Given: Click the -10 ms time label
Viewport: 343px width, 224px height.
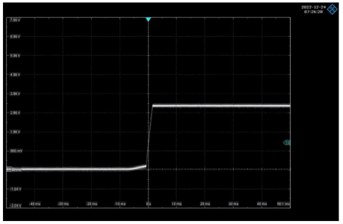Looking at the screenshot, I should [120, 204].
